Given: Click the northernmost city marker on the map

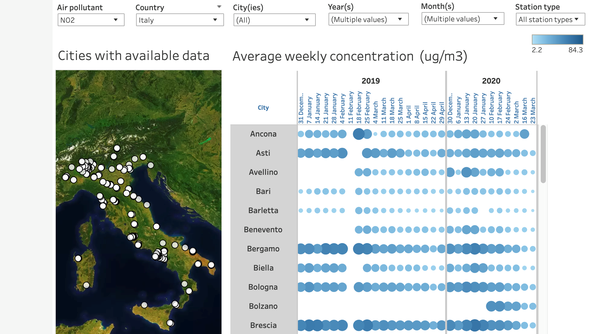Looking at the screenshot, I should click(x=117, y=148).
